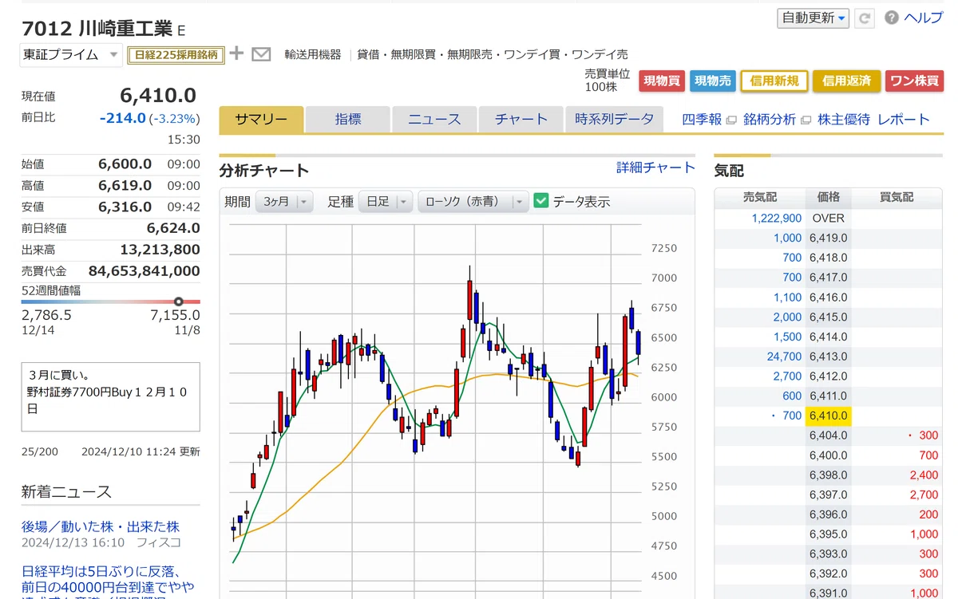The image size is (958, 599).
Task: Open the 詳細チャート link
Action: (655, 167)
